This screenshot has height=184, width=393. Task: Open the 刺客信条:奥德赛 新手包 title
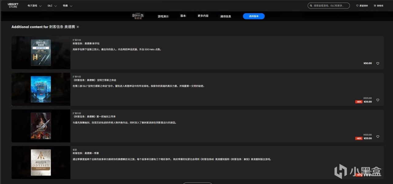[x=86, y=44]
